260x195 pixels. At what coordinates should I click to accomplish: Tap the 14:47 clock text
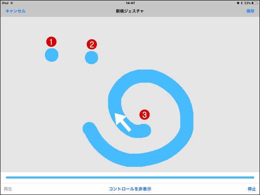tap(130, 3)
